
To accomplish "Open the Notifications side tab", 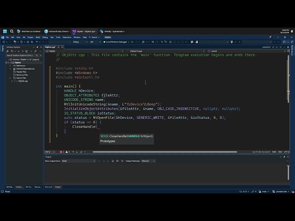I will [292, 50].
